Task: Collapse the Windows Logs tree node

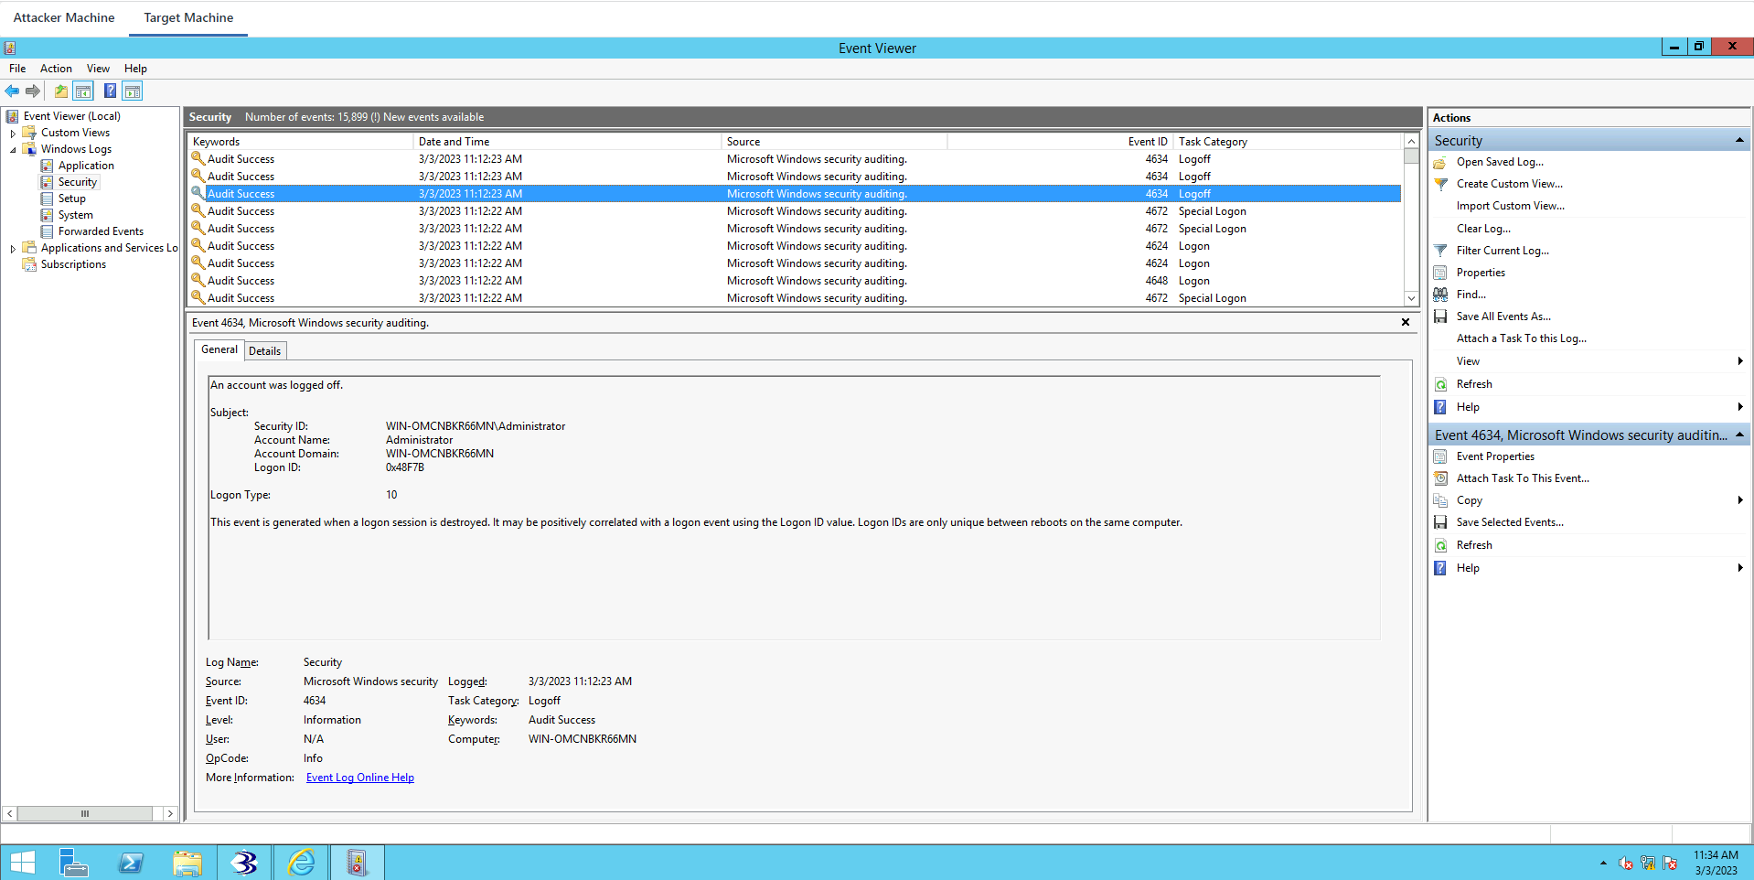Action: point(13,149)
